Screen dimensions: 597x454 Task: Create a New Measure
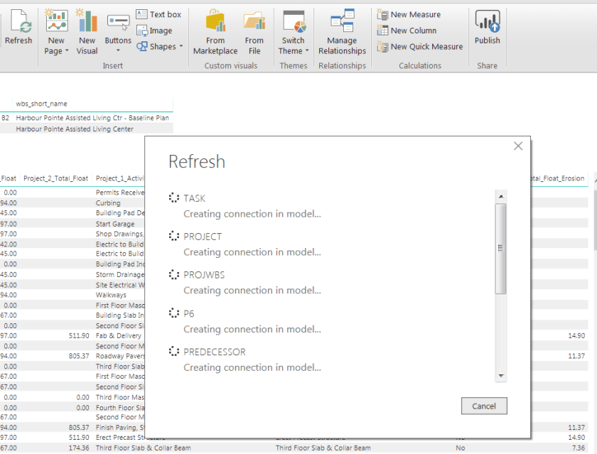(x=409, y=14)
